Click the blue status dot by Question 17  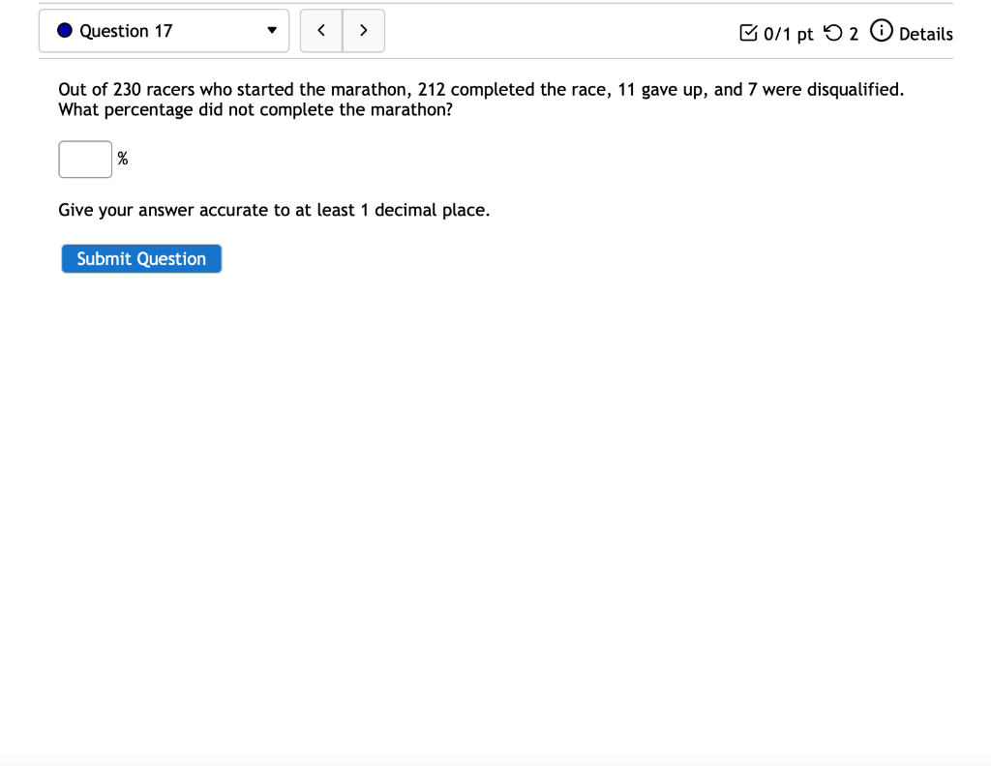point(65,30)
